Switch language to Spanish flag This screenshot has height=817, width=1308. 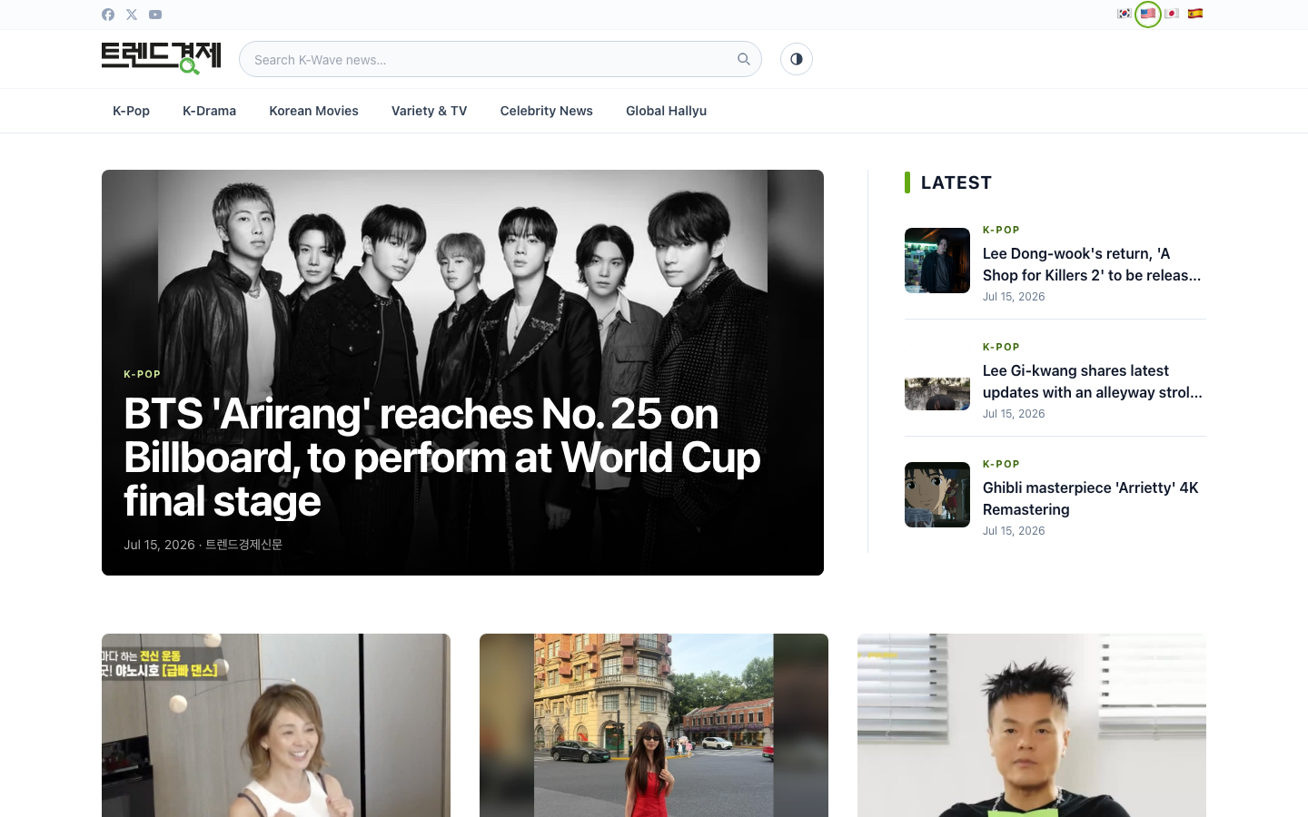coord(1195,14)
